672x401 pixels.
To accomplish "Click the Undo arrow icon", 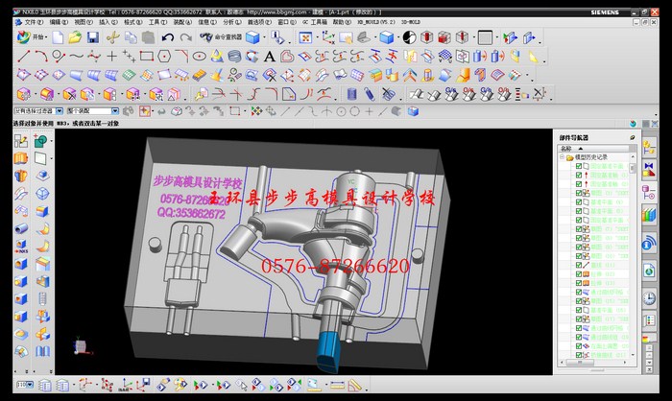I will click(x=168, y=36).
